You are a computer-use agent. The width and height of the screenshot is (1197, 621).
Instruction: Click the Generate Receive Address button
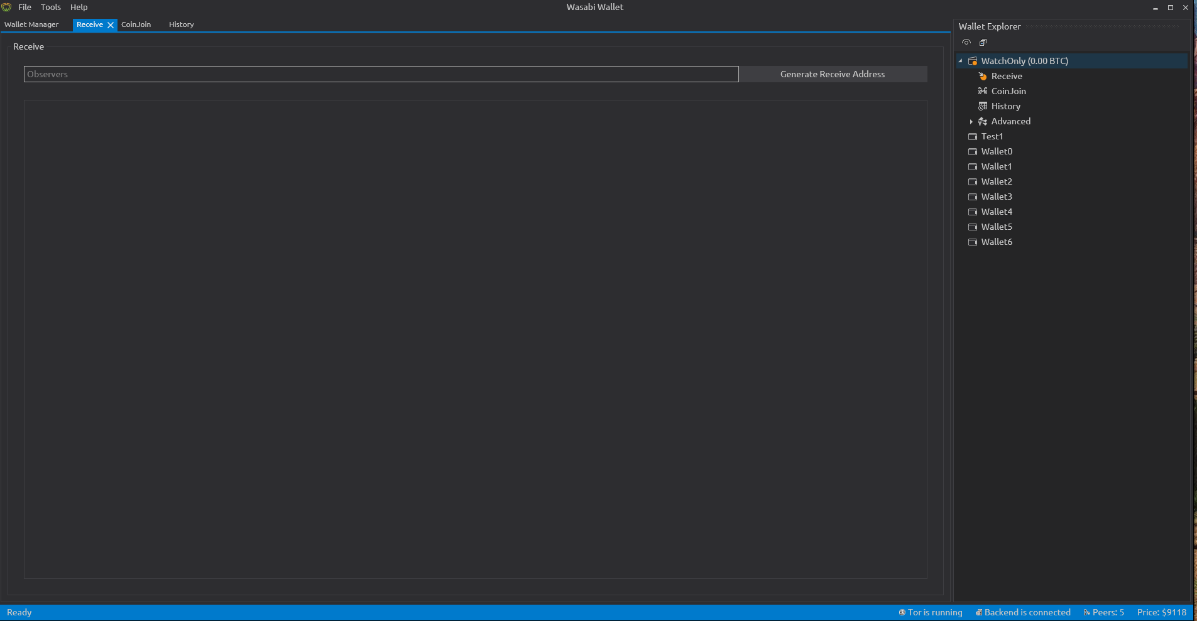click(833, 74)
